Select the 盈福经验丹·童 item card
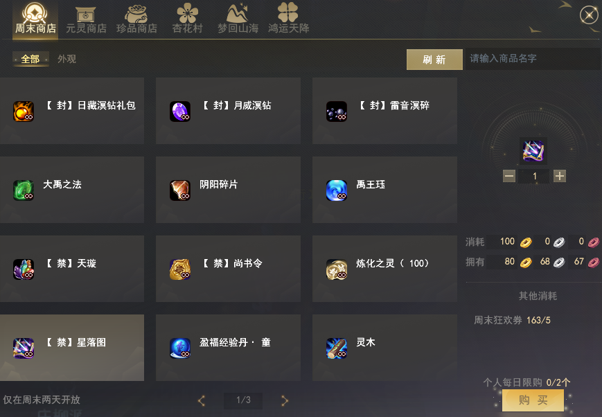This screenshot has height=417, width=602. (228, 348)
